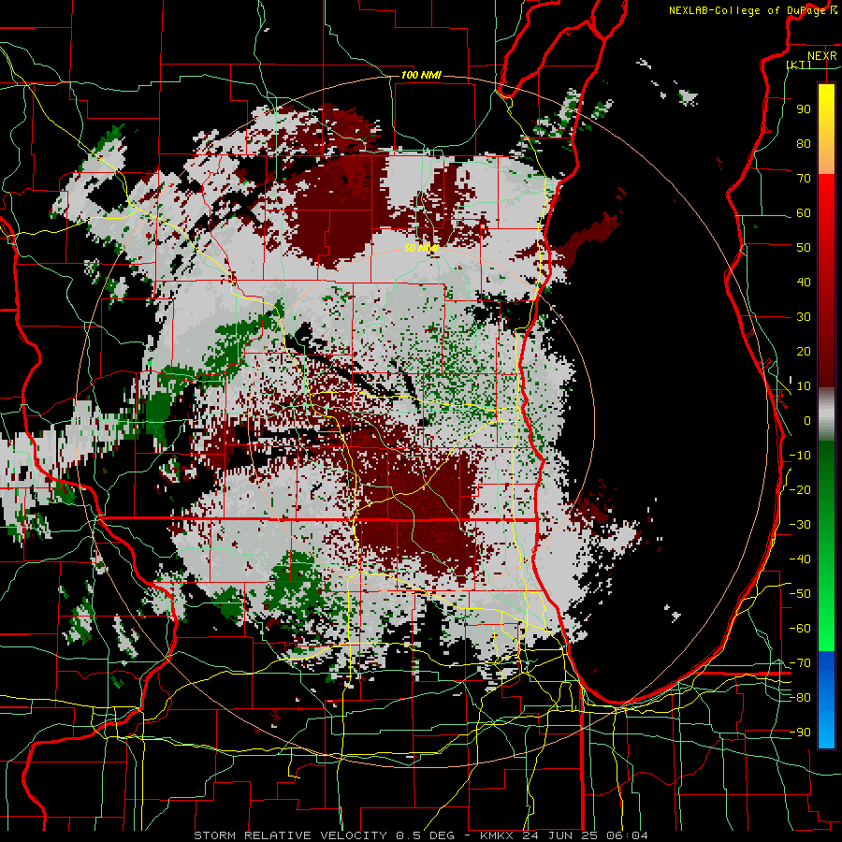
Task: Select the -80 value on the velocity scale
Action: tap(800, 698)
